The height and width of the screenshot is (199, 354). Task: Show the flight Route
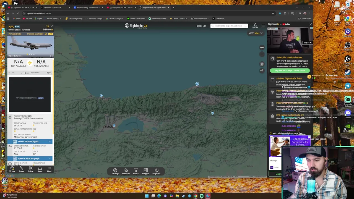tap(21, 169)
